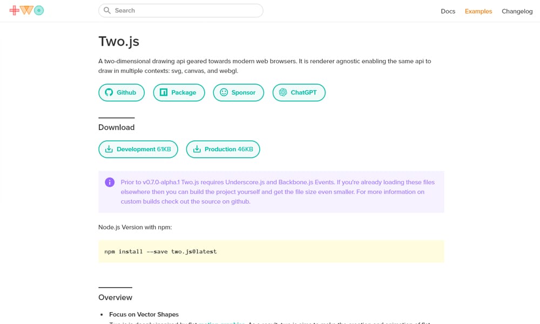Viewport: 540px width, 324px height.
Task: Click the 'Focus on Vector Shapes' bullet
Action: (x=144, y=314)
